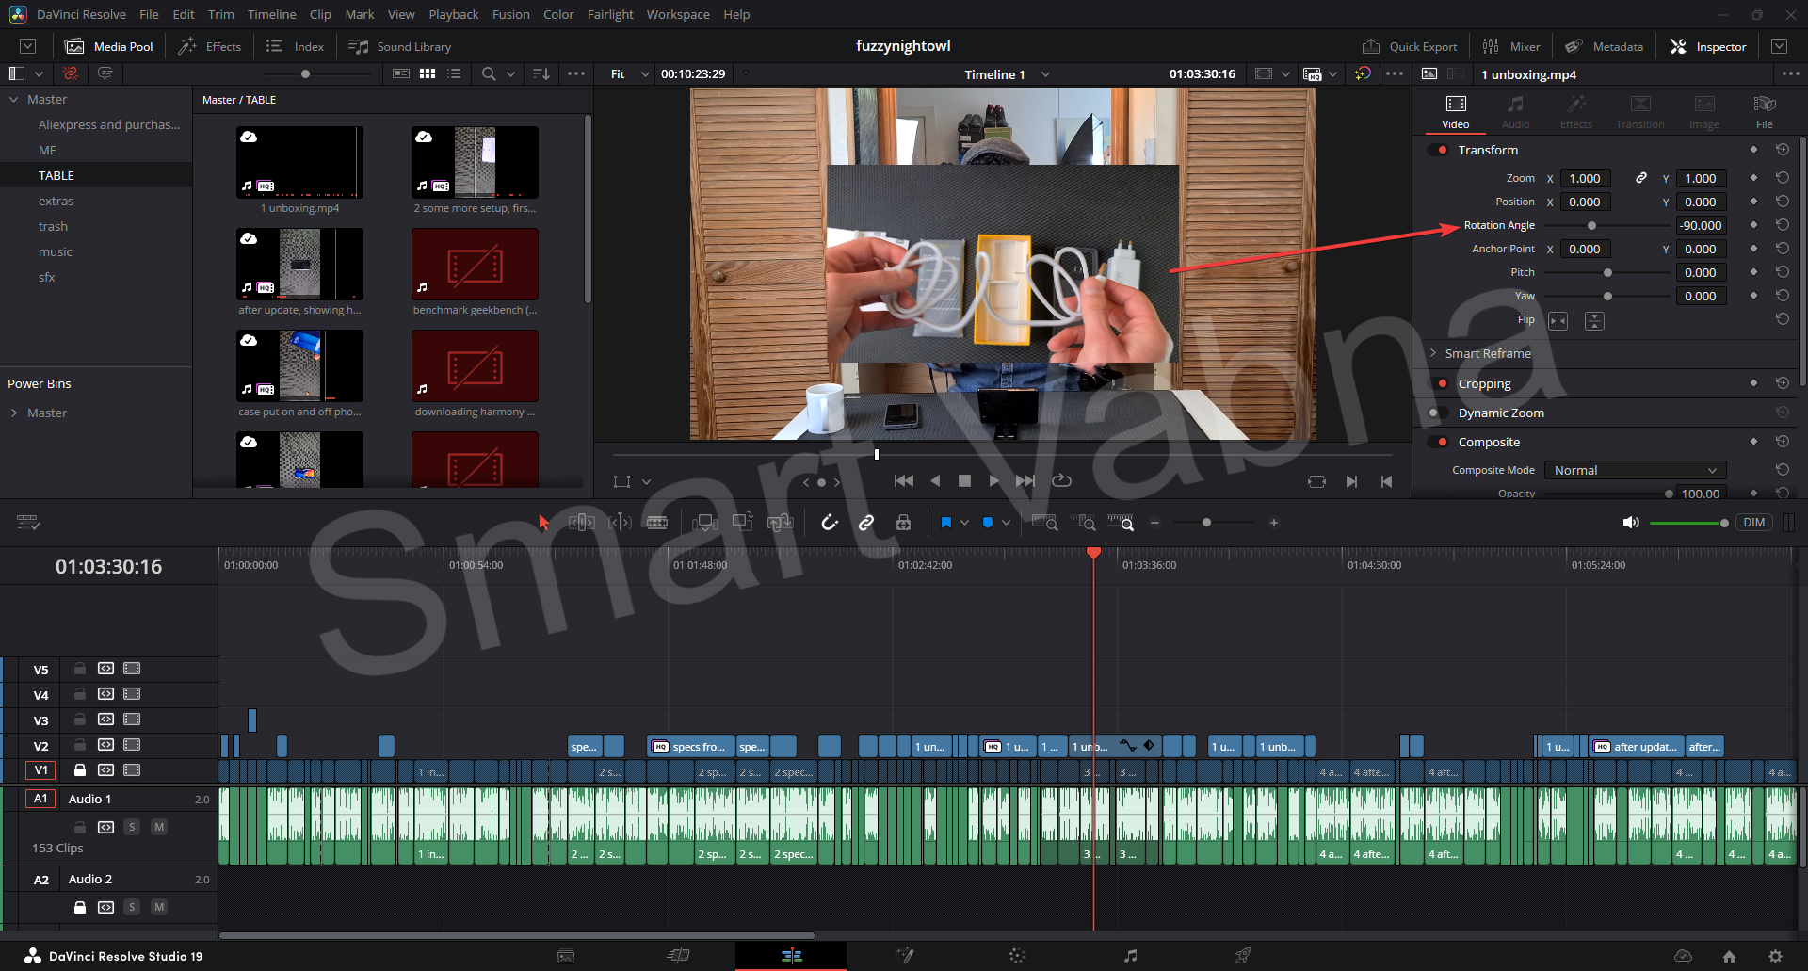Select the 1 unboxing.mp4 thumbnail
The image size is (1808, 971).
[x=299, y=162]
